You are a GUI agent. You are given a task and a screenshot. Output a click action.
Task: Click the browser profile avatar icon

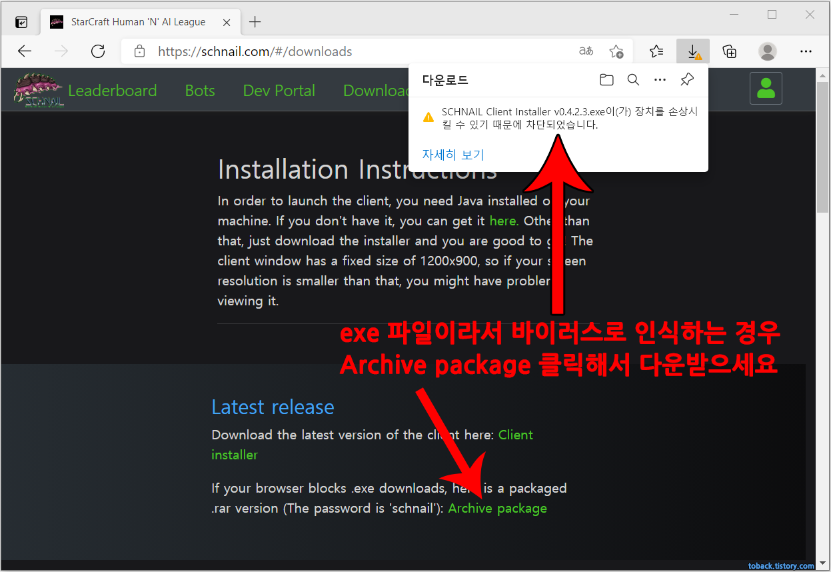[768, 51]
